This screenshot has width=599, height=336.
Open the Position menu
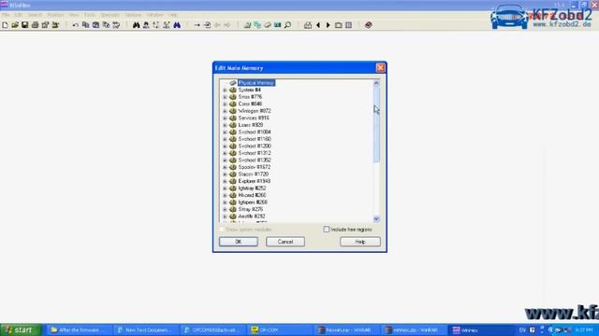(56, 15)
